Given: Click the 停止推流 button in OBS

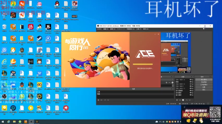Looking at the screenshot, I should [x=204, y=80].
